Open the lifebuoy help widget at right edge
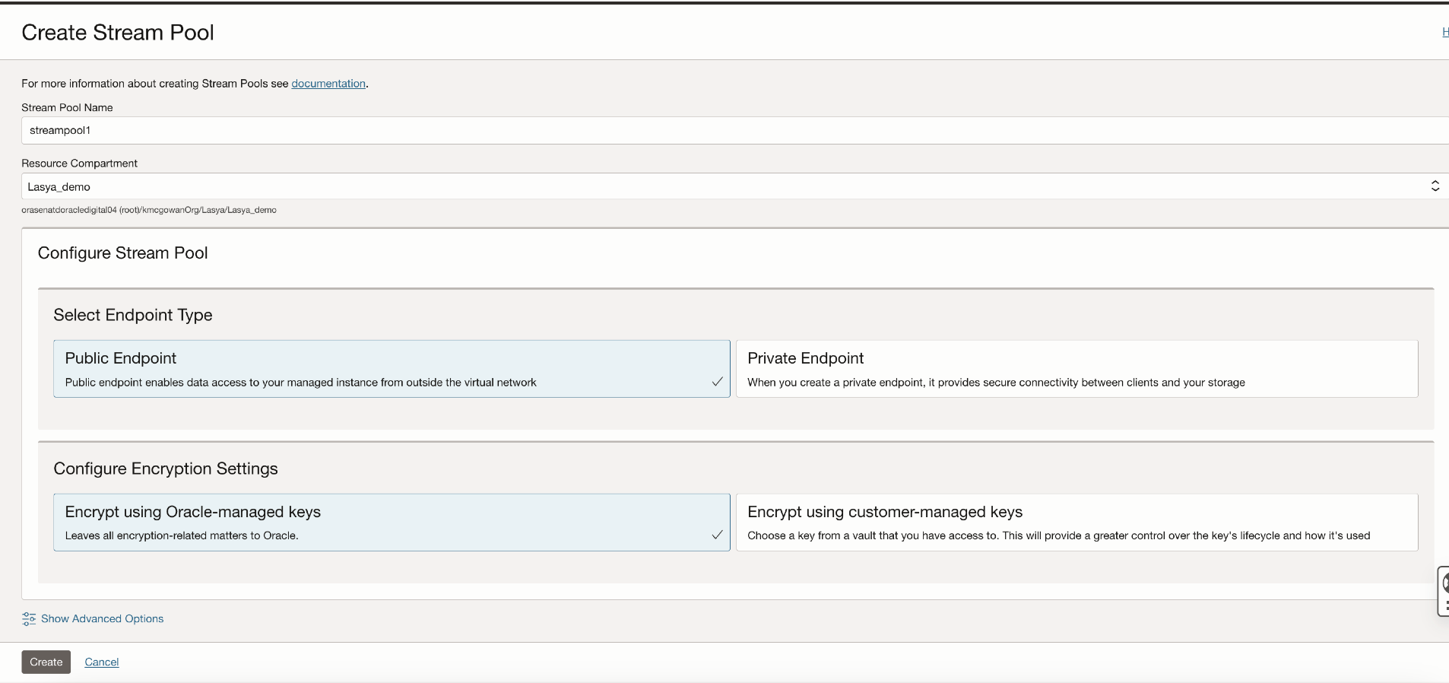The width and height of the screenshot is (1449, 683). click(x=1445, y=583)
